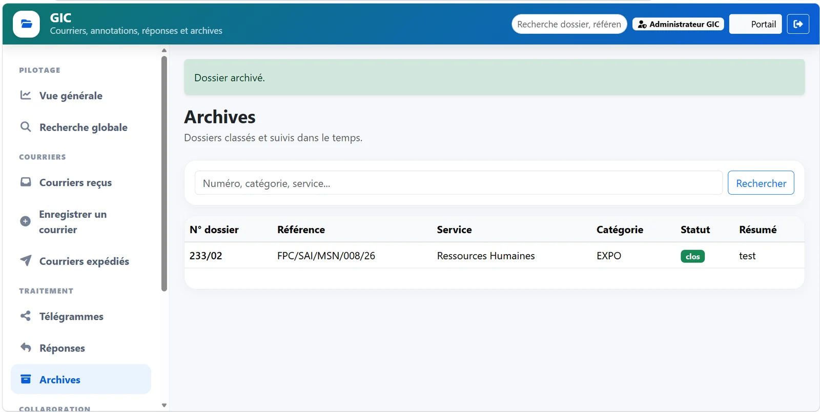The image size is (820, 412).
Task: Click the Portail button
Action: 755,24
